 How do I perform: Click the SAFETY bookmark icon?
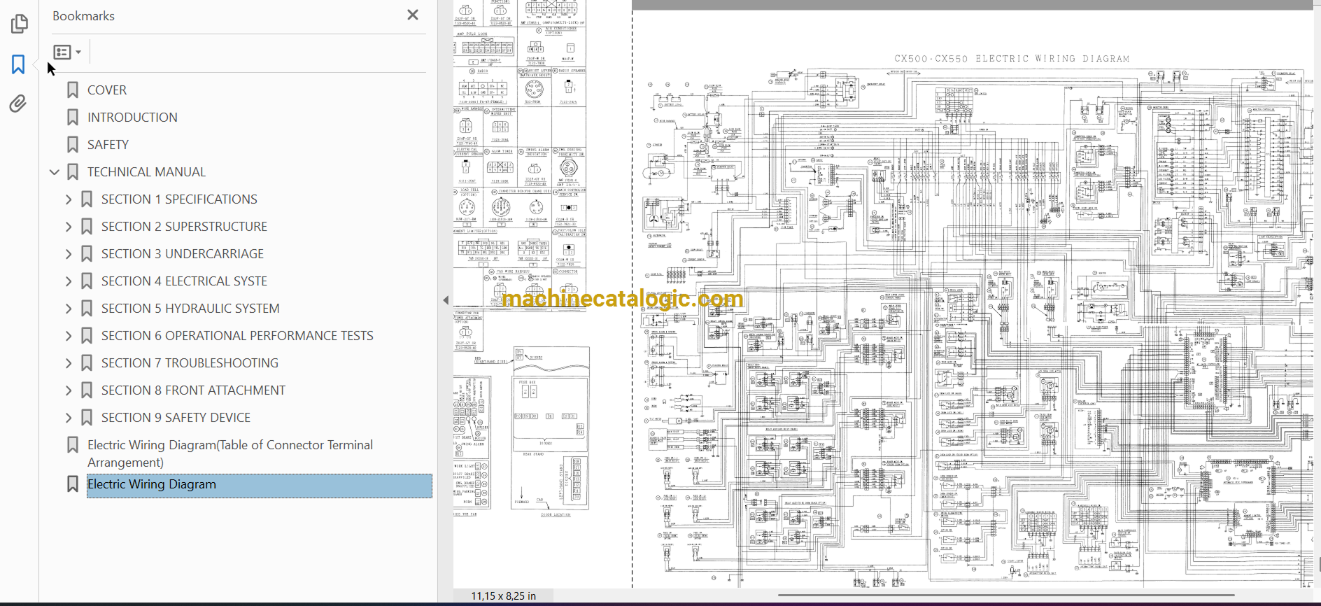(73, 145)
